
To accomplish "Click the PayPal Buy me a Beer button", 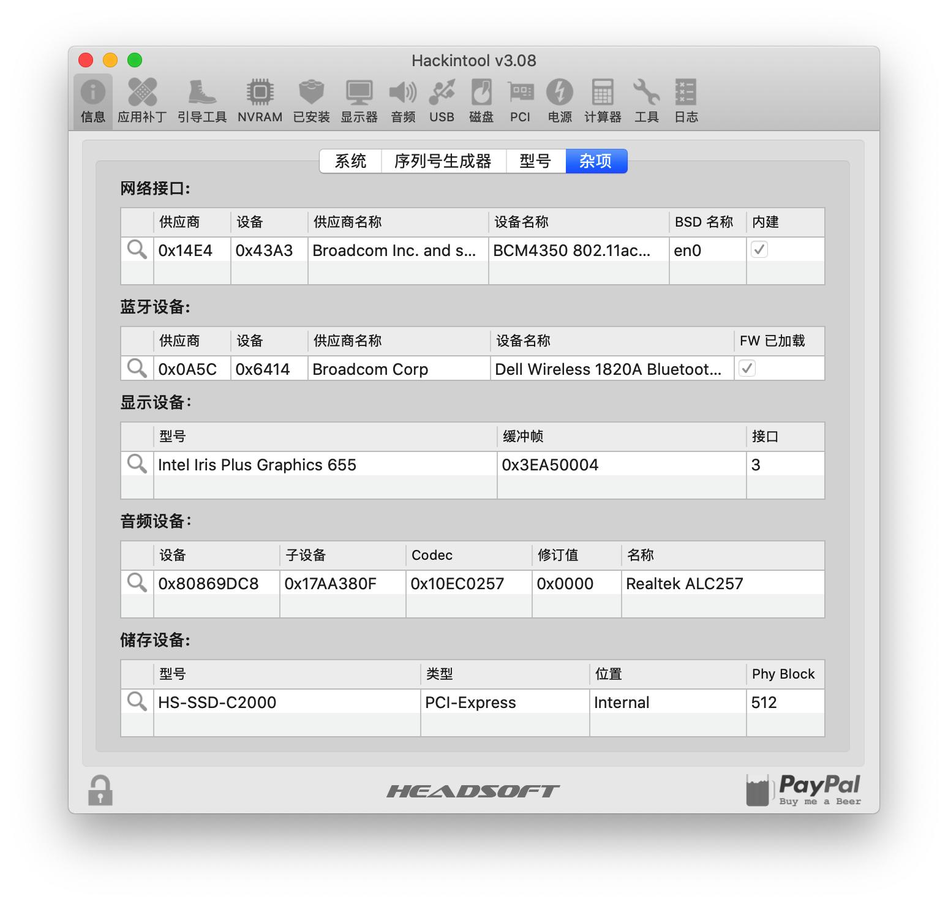I will [802, 791].
